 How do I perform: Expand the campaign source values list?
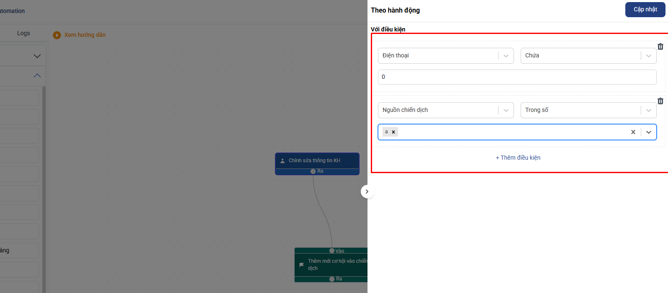click(x=648, y=132)
